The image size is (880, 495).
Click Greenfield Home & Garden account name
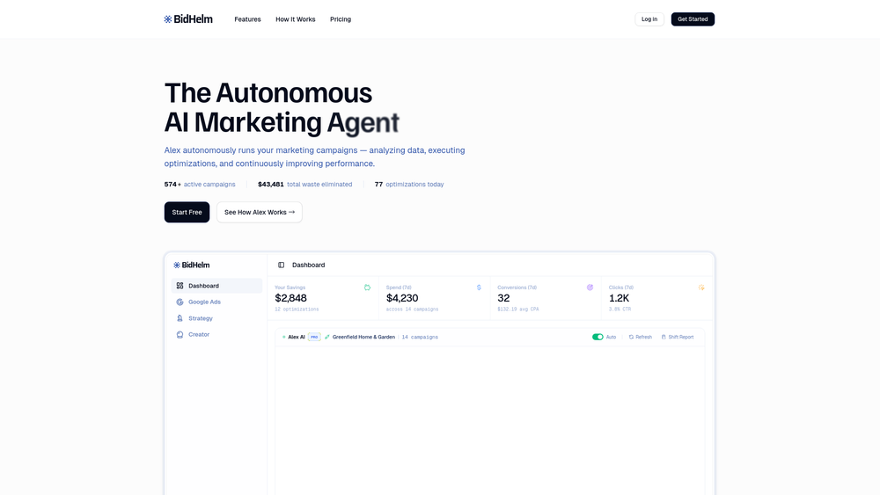point(363,337)
